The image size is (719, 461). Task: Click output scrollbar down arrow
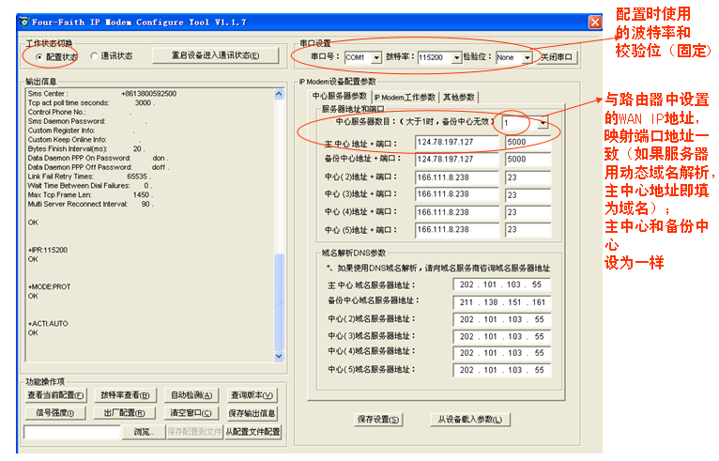coord(279,356)
